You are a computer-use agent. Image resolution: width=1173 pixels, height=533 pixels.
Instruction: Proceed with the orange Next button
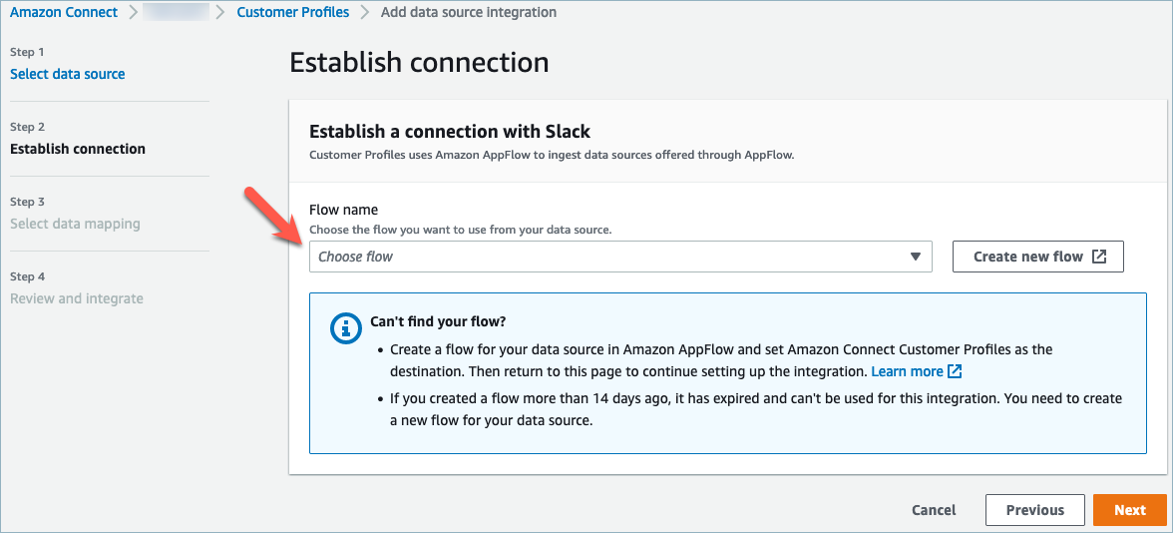(x=1129, y=510)
